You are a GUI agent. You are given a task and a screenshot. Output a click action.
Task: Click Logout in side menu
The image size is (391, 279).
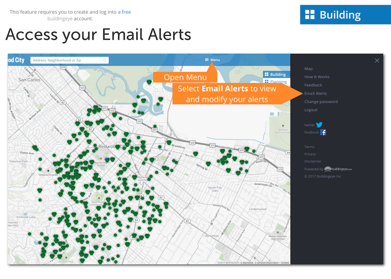coord(311,110)
